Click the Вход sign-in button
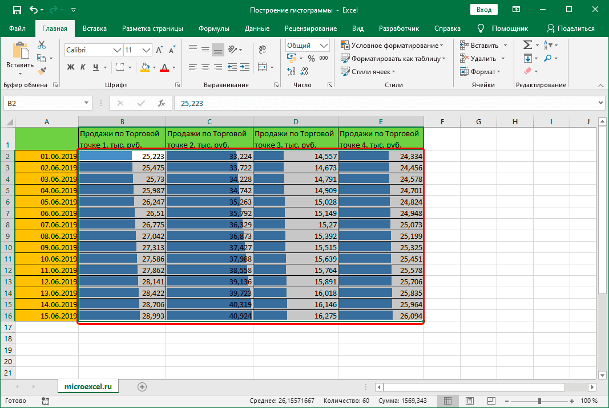The width and height of the screenshot is (609, 408). tap(483, 10)
